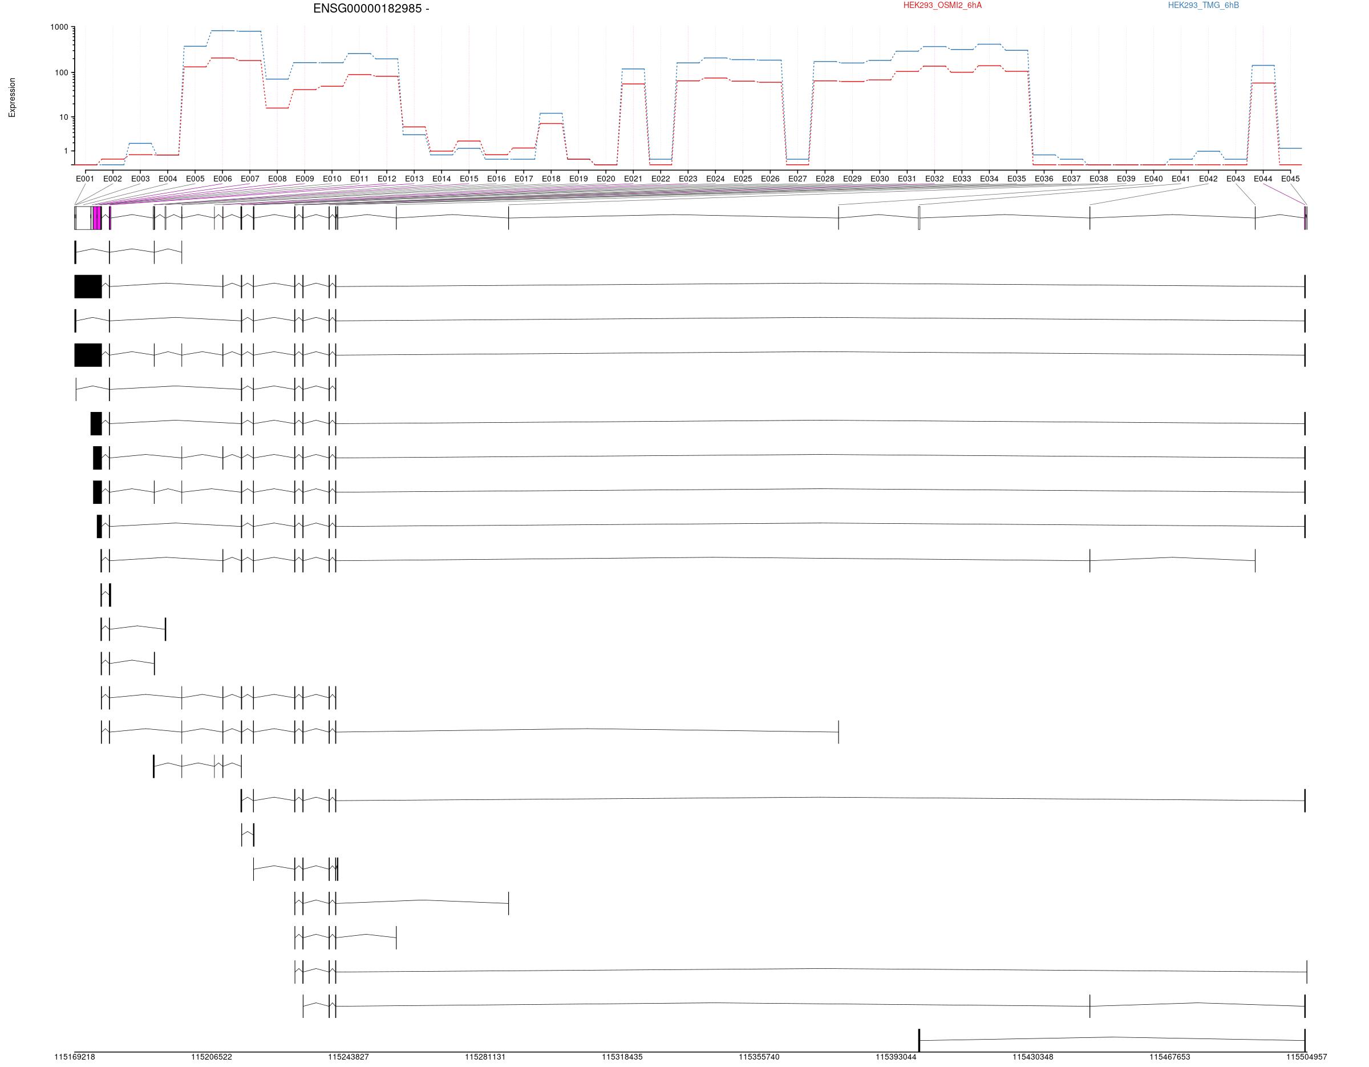This screenshot has width=1369, height=1067.
Task: Click exon label E002
Action: 113,179
